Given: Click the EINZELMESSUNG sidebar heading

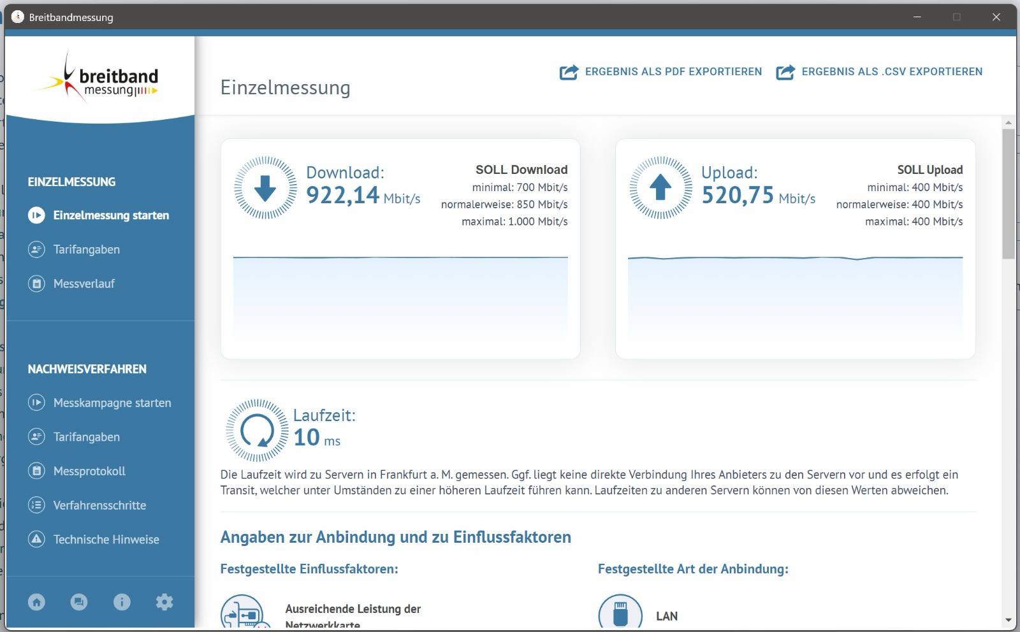Looking at the screenshot, I should (72, 182).
